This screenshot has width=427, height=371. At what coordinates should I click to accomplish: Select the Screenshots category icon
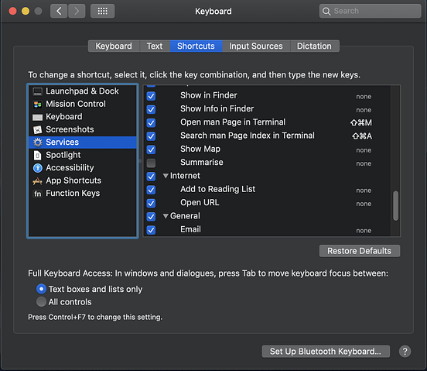(38, 130)
